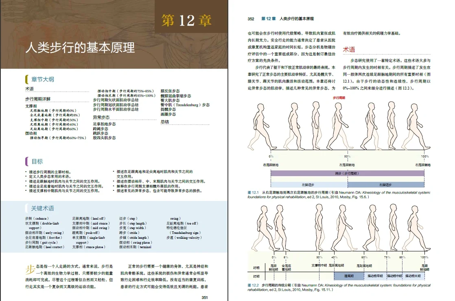Click the key term '足跟离地期(heel off)'

point(89,218)
